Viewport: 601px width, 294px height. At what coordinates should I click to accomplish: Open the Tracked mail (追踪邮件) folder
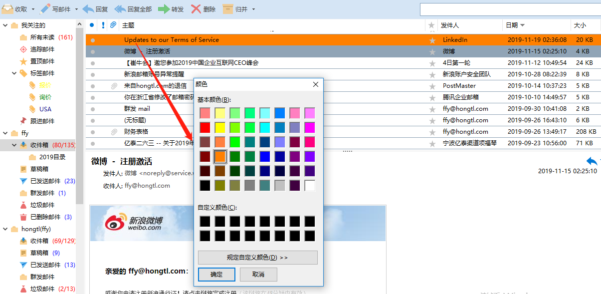tap(23, 49)
